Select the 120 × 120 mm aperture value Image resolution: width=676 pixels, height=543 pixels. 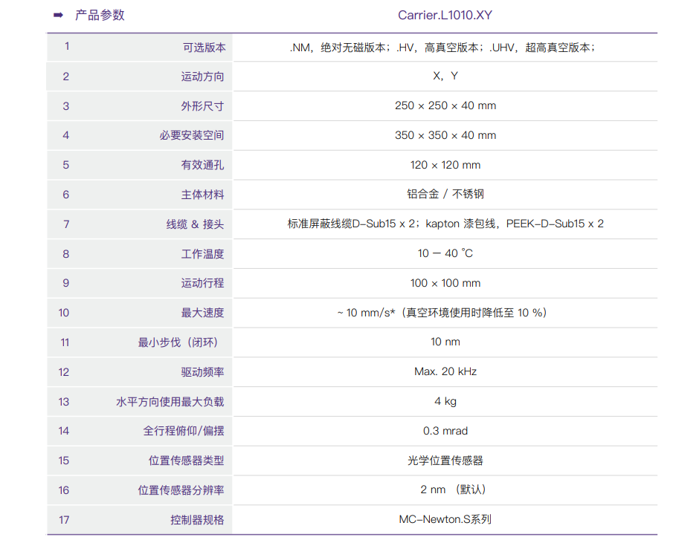(x=445, y=165)
